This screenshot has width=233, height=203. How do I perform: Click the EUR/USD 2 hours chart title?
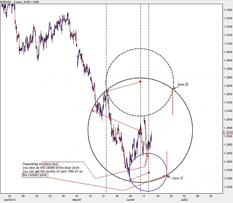coord(19,2)
